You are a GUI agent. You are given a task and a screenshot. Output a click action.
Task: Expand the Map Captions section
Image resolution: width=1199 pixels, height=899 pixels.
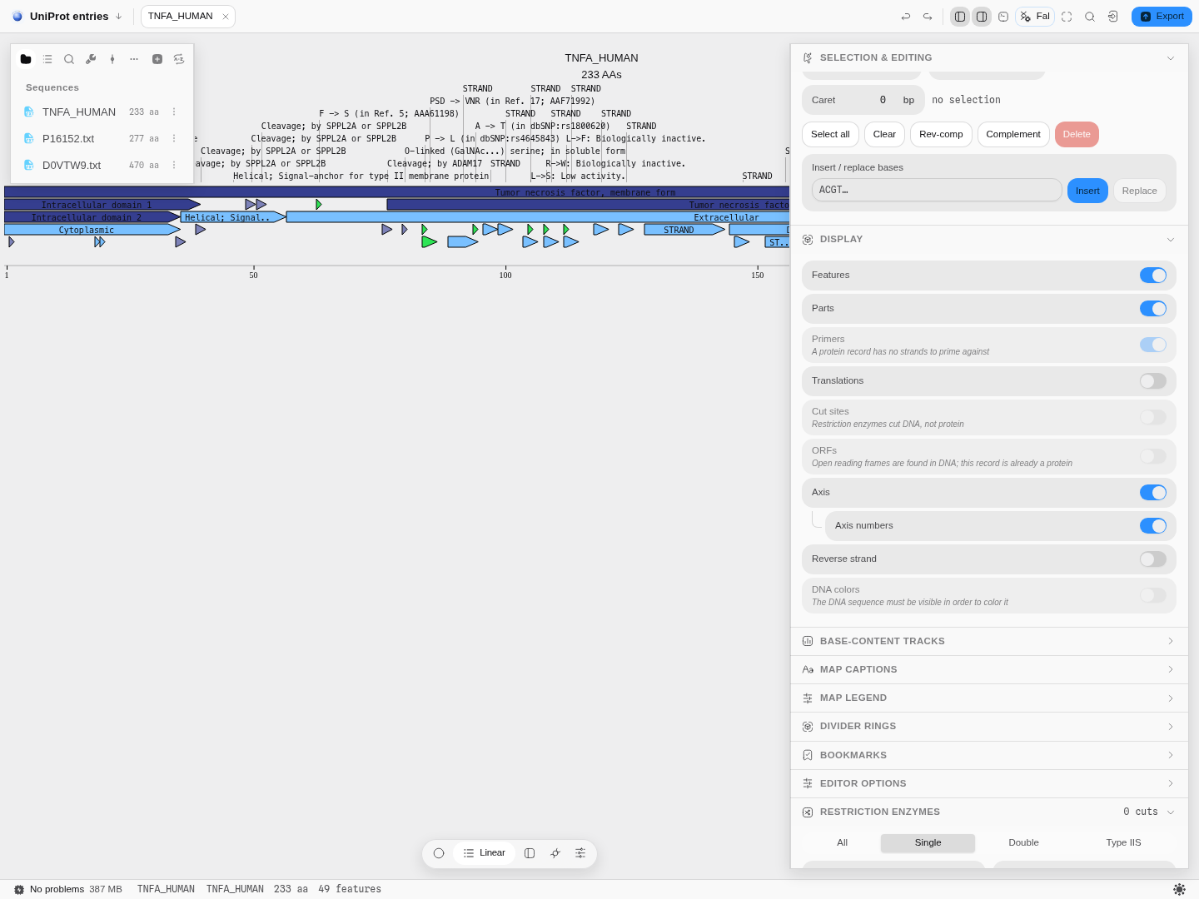coord(988,670)
